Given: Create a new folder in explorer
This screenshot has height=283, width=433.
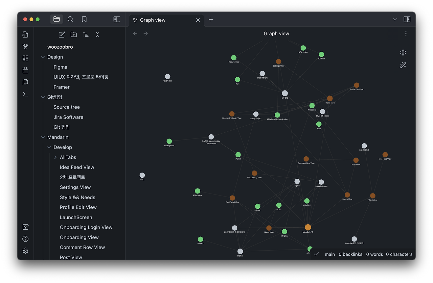Looking at the screenshot, I should [74, 34].
